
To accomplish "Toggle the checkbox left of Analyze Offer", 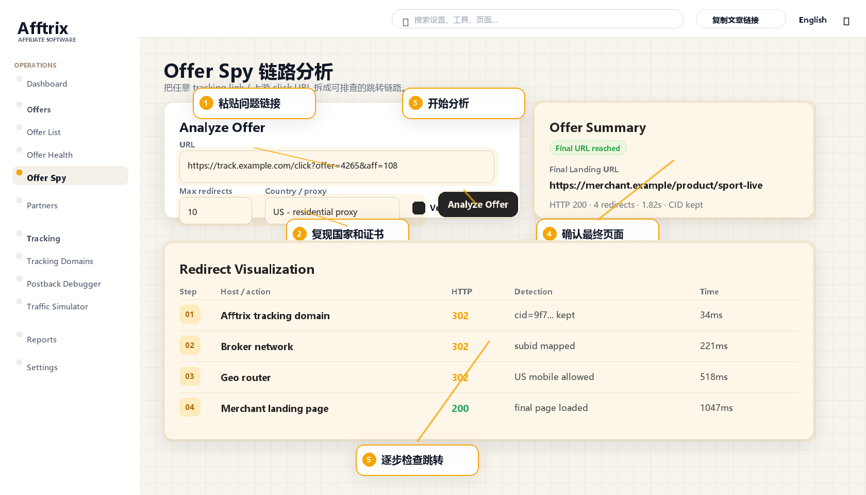I will click(x=419, y=208).
